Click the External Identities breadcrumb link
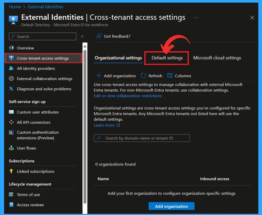 point(45,7)
